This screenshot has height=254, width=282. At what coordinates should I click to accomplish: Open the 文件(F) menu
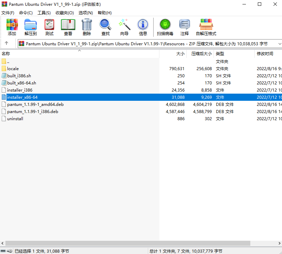click(x=8, y=13)
